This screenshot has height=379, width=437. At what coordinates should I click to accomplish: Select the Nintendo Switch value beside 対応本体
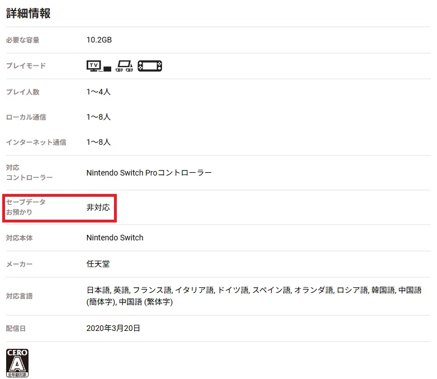click(115, 238)
